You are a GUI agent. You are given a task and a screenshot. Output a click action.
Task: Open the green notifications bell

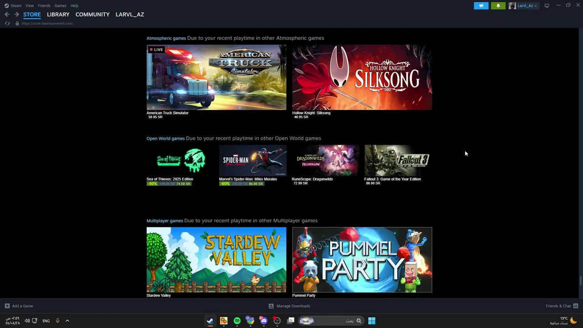[498, 5]
